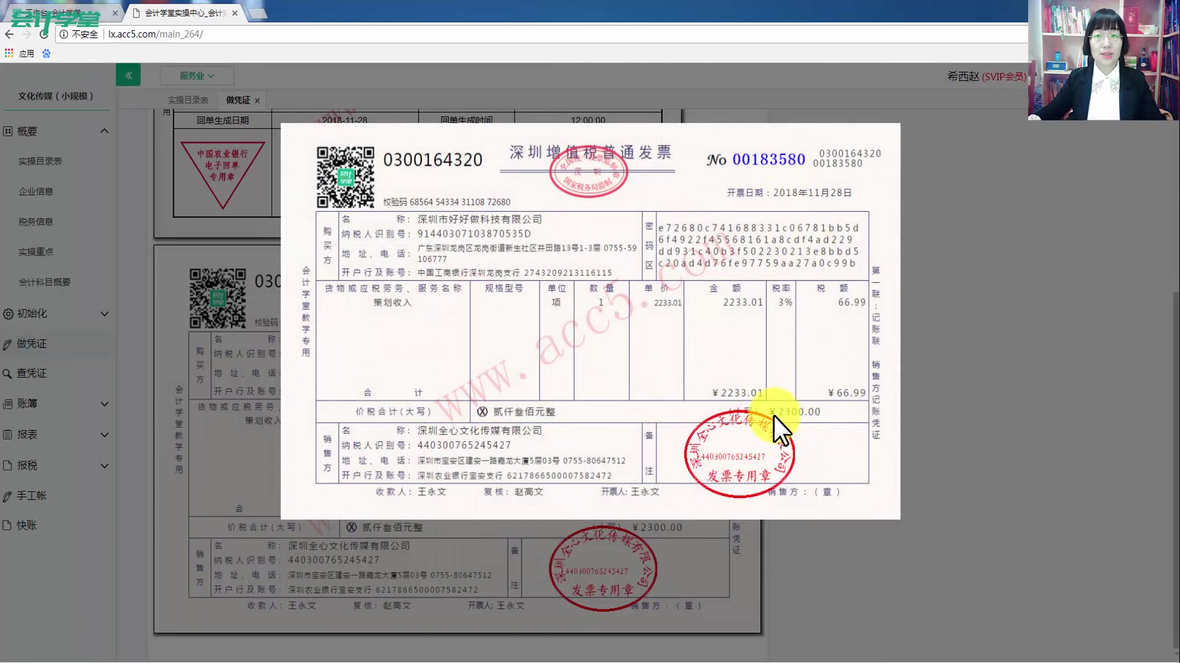Click the 报税 document icon
Viewport: 1180px width, 663px height.
[x=8, y=465]
